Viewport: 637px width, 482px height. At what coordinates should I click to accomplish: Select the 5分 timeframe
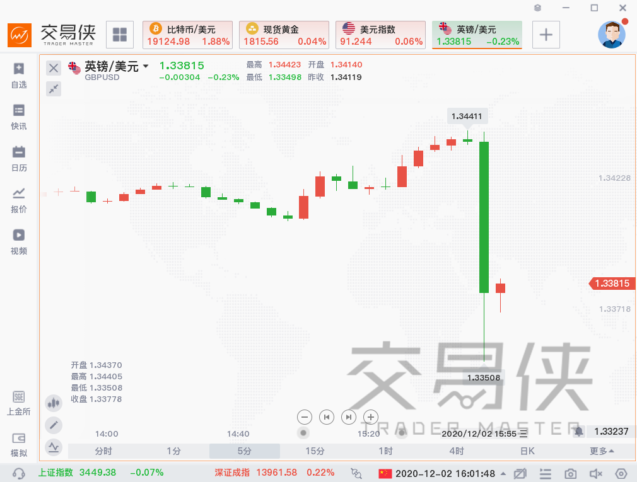coord(245,451)
